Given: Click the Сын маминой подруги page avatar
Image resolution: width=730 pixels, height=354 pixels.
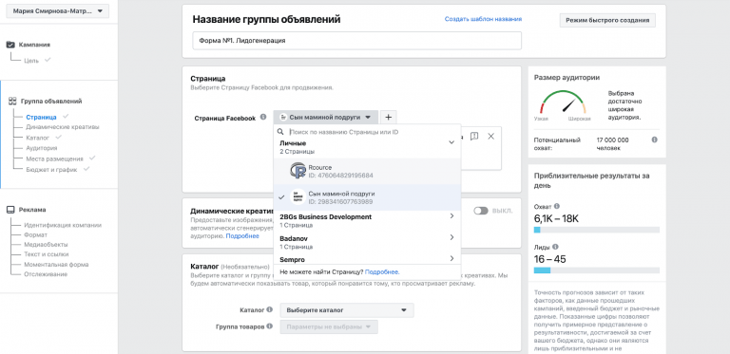Looking at the screenshot, I should tap(297, 197).
